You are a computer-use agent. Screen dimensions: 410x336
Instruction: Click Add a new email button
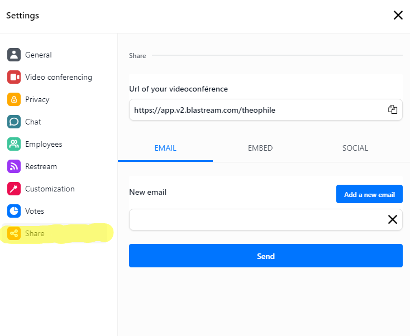point(369,194)
